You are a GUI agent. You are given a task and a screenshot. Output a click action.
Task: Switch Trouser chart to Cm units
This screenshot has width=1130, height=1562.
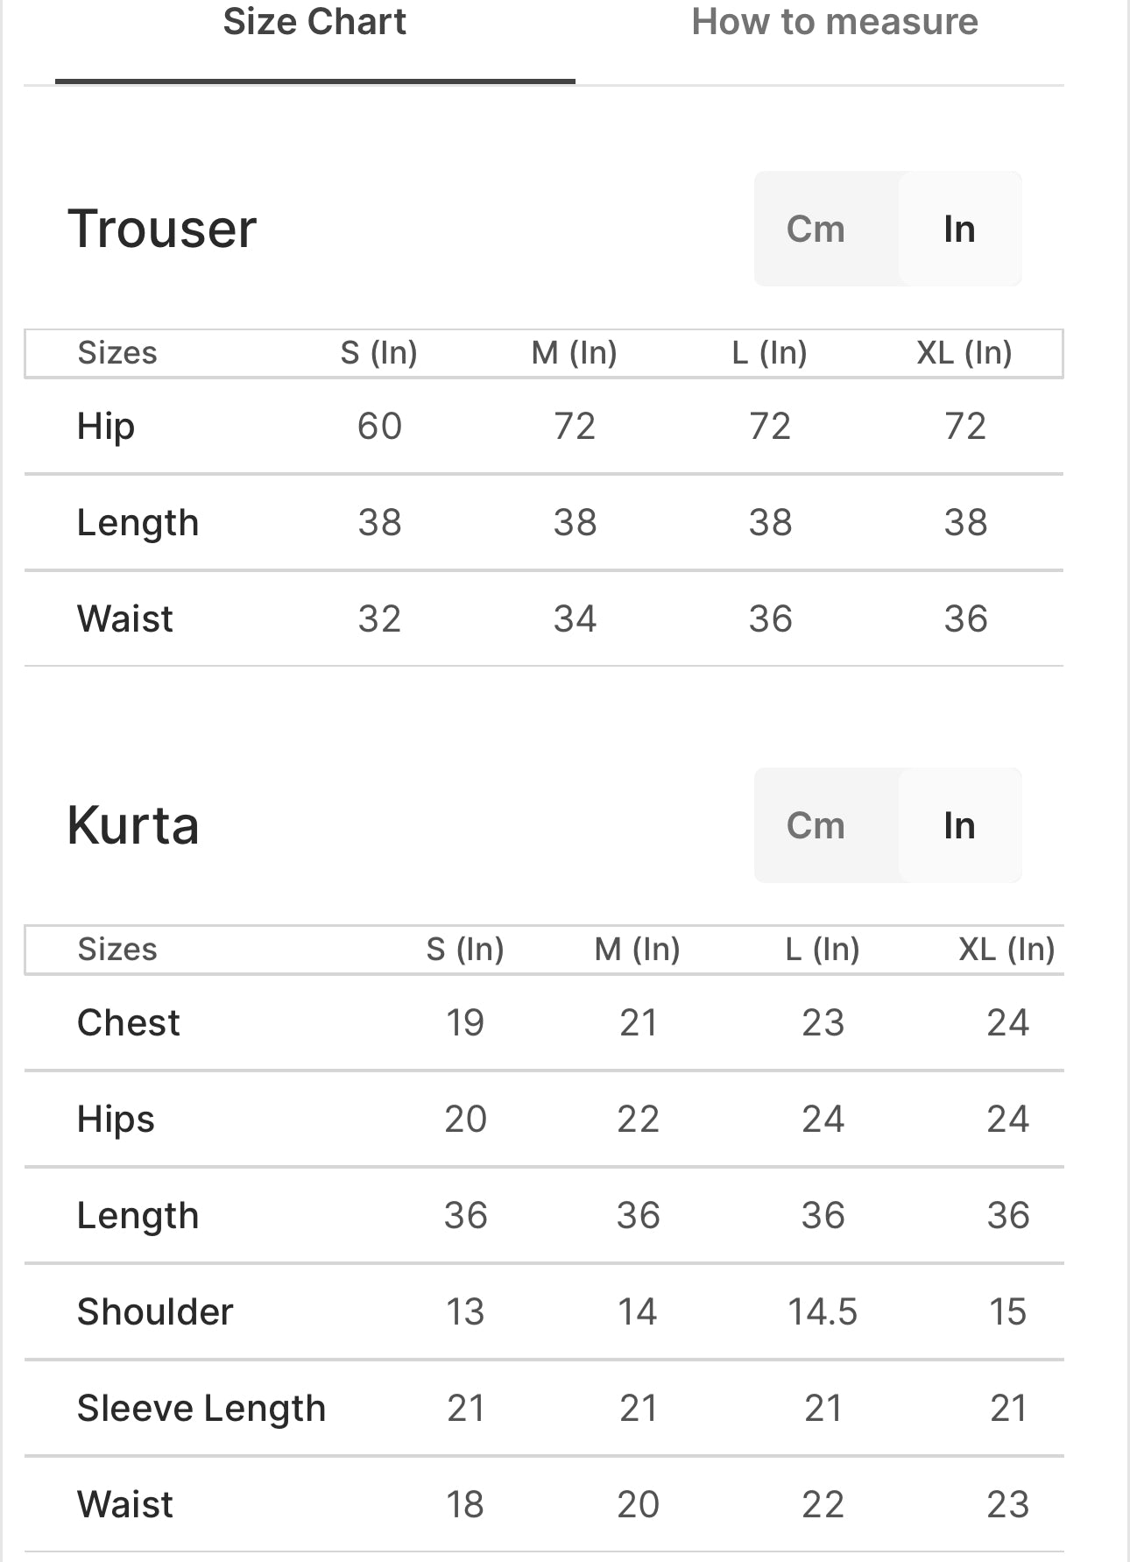[816, 230]
